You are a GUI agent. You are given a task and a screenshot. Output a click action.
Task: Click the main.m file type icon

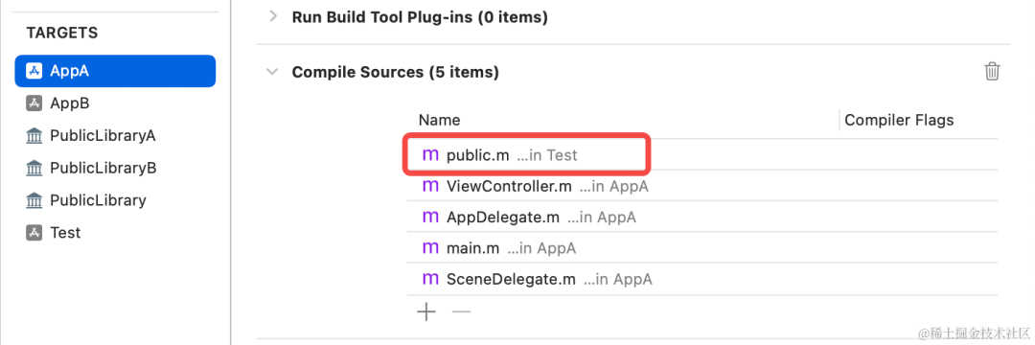430,249
